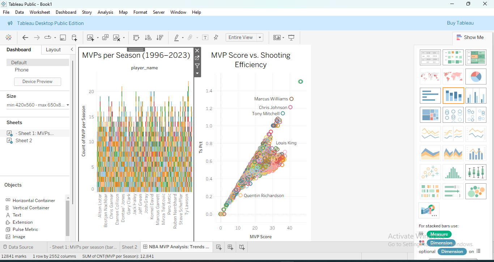Swap rows and columns icon
This screenshot has height=262, width=494.
pos(136,38)
